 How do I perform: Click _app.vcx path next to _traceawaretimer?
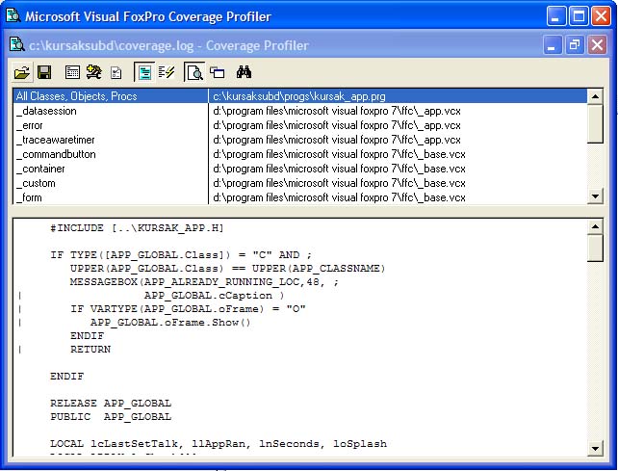coord(337,140)
